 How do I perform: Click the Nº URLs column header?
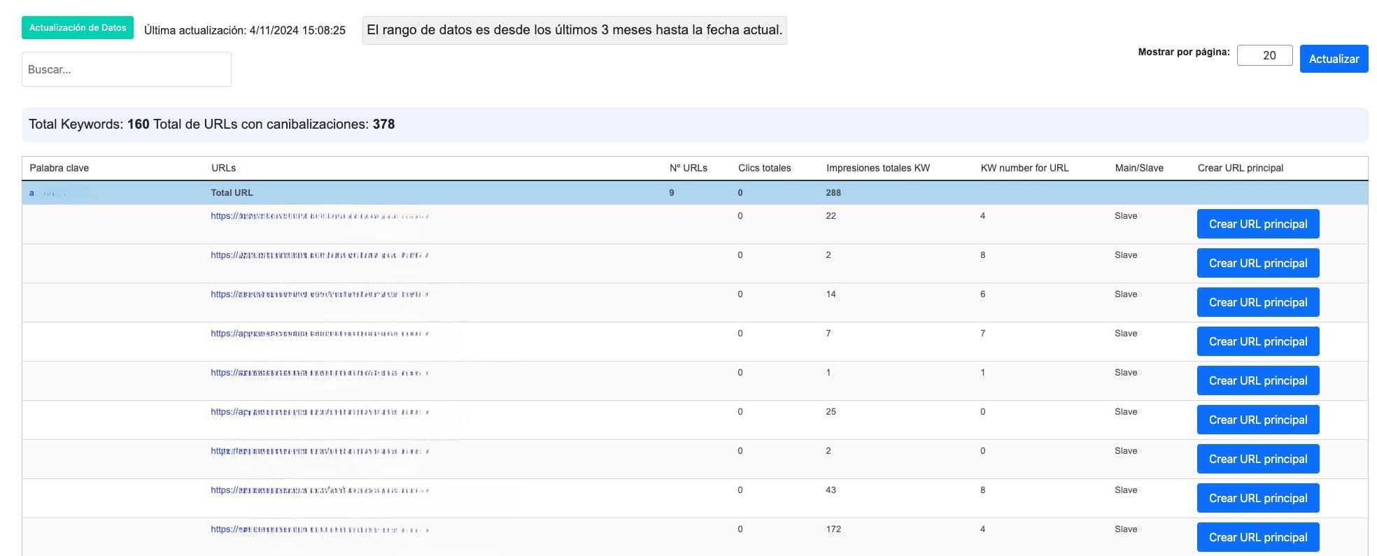688,168
